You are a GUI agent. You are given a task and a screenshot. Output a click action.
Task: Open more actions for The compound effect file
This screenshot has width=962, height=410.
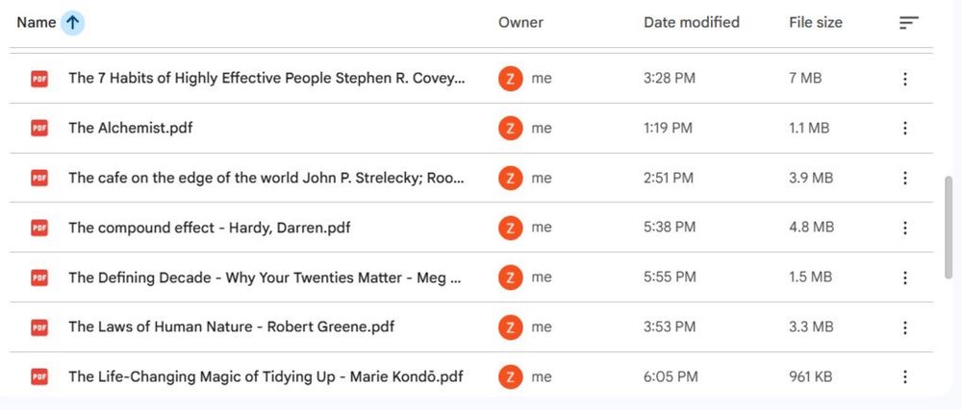[x=904, y=228]
